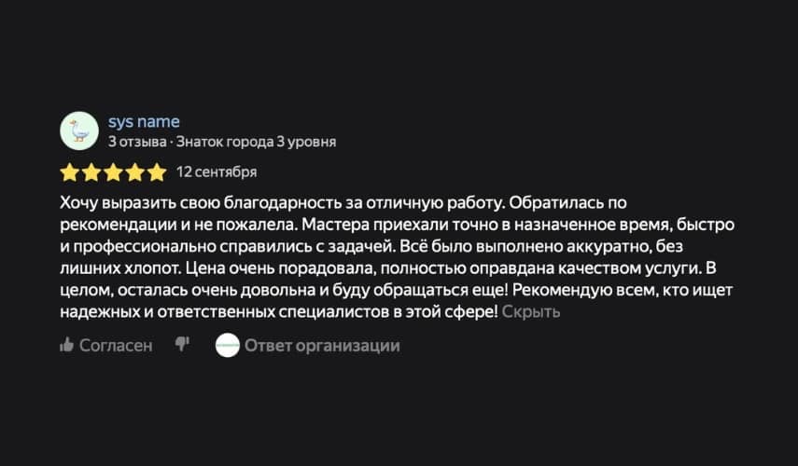Click the goose avatar of the reviewer
Screen dimensions: 798x466
(x=79, y=130)
